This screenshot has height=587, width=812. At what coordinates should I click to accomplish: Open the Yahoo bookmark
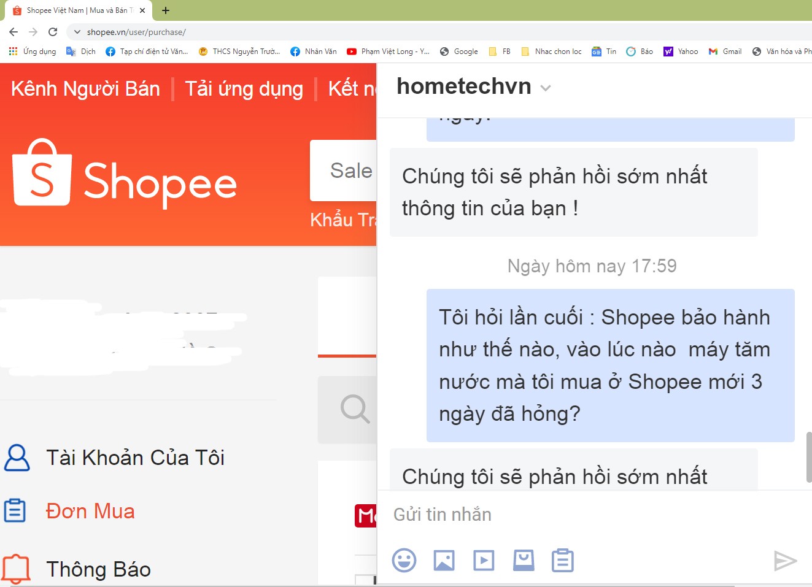click(x=681, y=52)
